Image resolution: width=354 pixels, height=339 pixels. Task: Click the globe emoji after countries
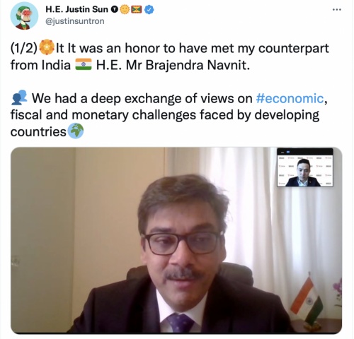pos(76,131)
